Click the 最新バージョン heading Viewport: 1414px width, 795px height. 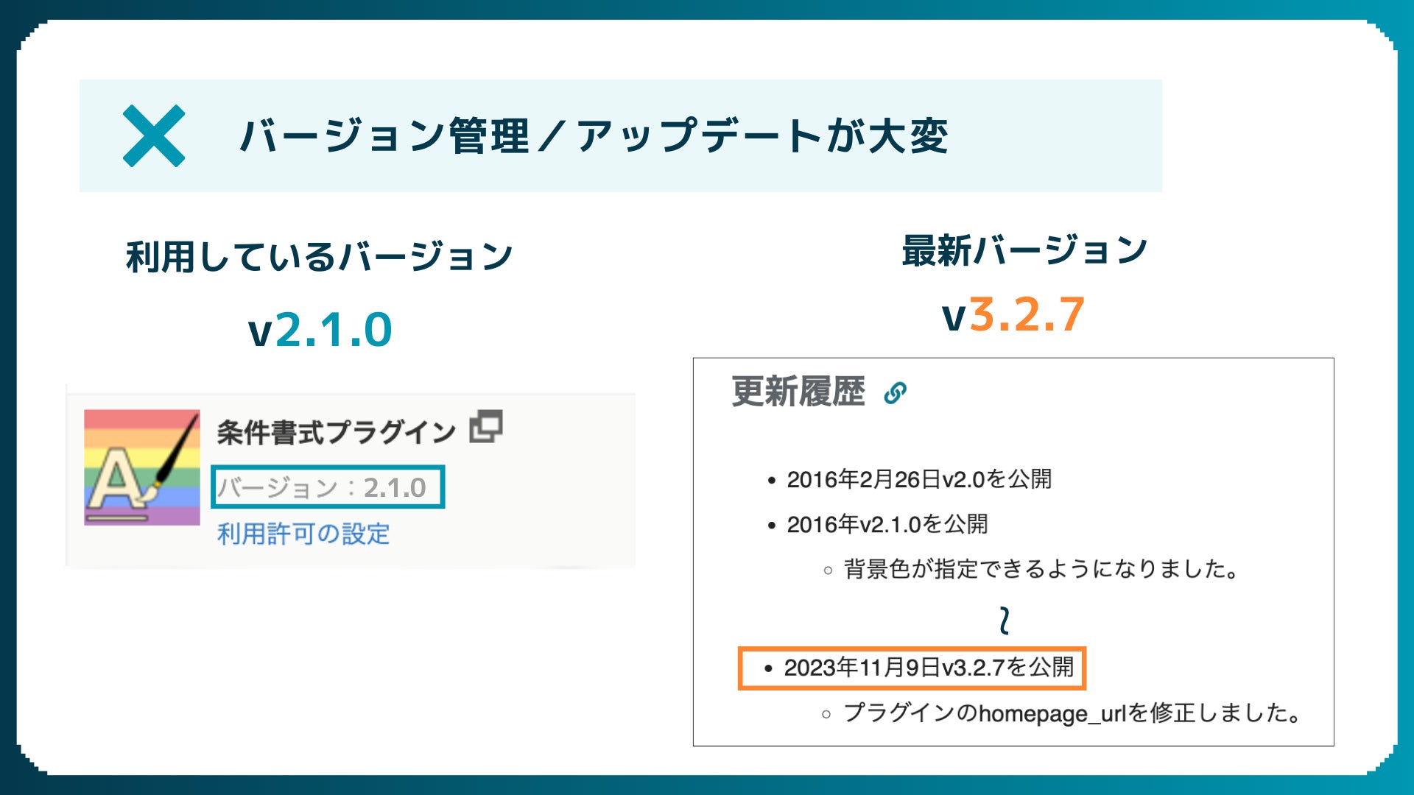pos(1024,250)
